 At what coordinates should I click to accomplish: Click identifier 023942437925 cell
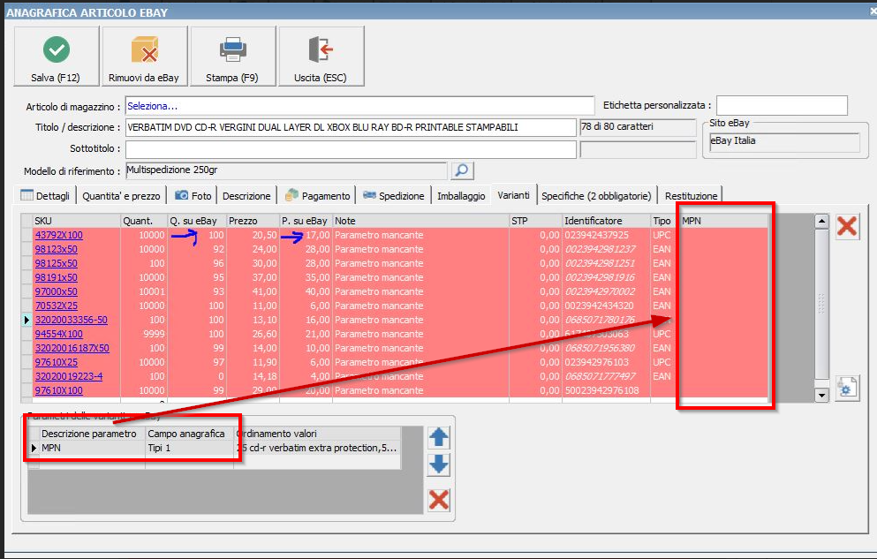[606, 235]
